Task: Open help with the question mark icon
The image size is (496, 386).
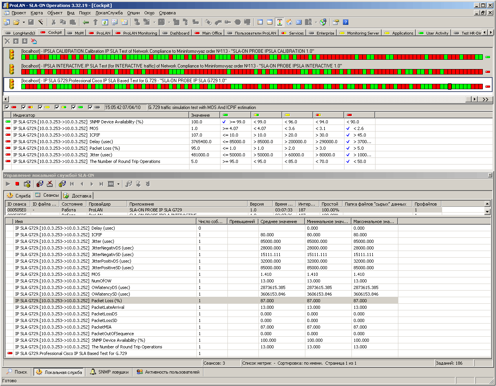Action: pos(346,22)
